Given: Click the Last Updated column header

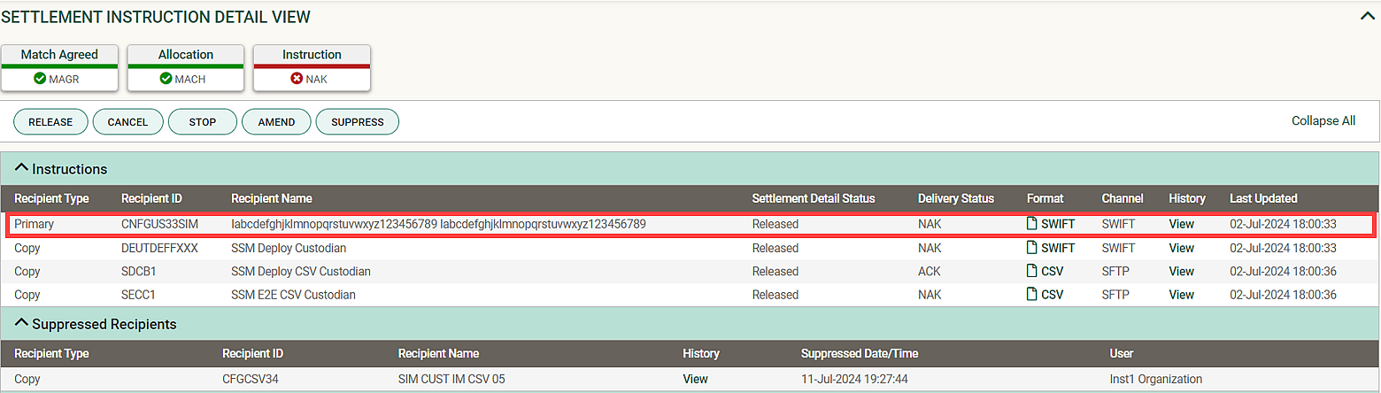Looking at the screenshot, I should pyautogui.click(x=1263, y=198).
